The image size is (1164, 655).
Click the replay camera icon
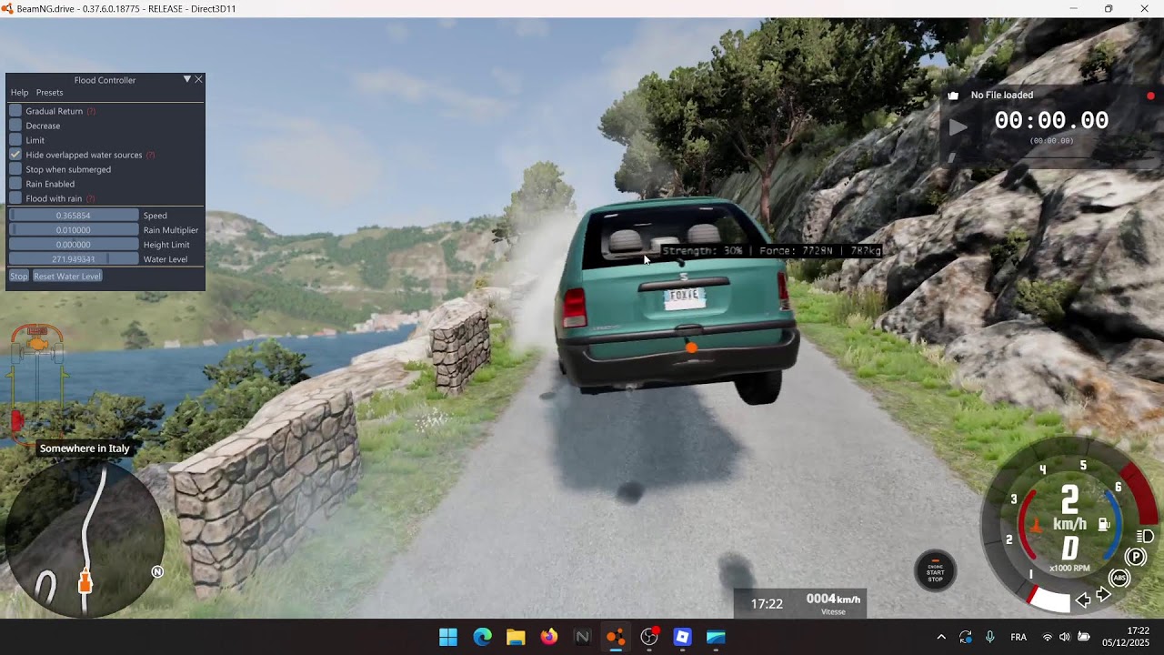[x=953, y=96]
